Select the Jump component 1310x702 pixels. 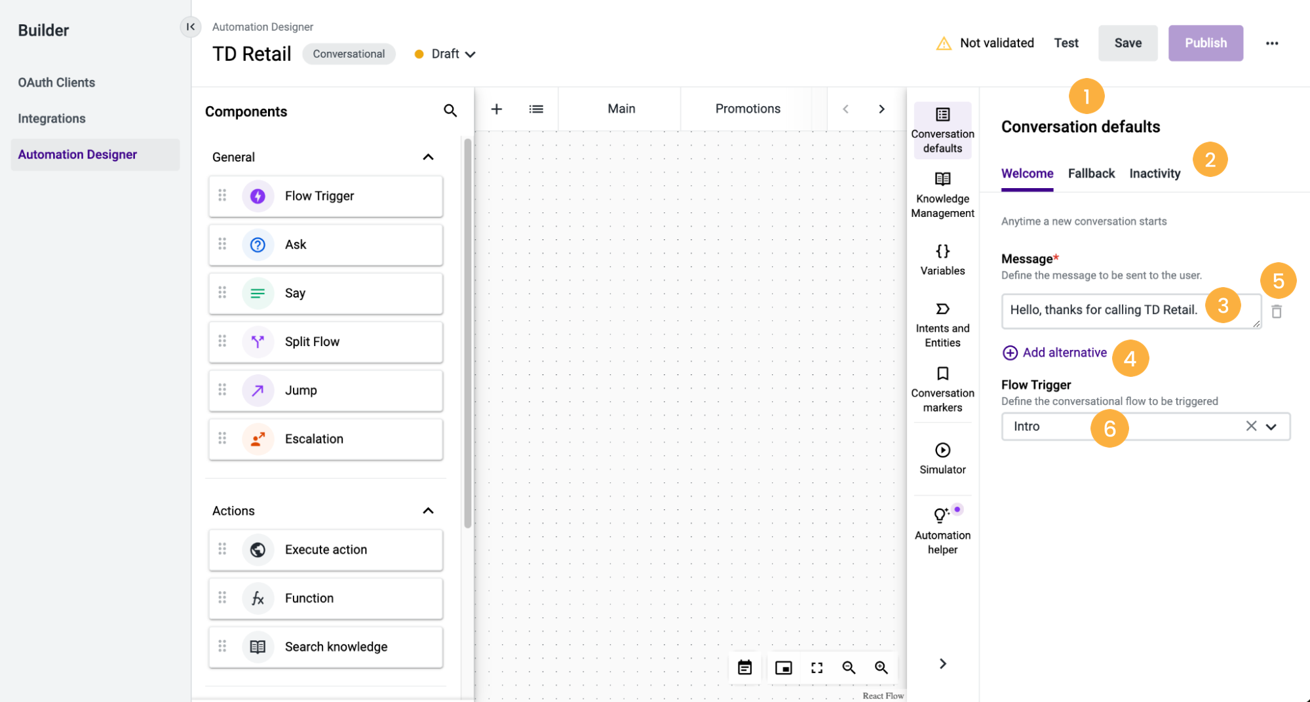[326, 390]
